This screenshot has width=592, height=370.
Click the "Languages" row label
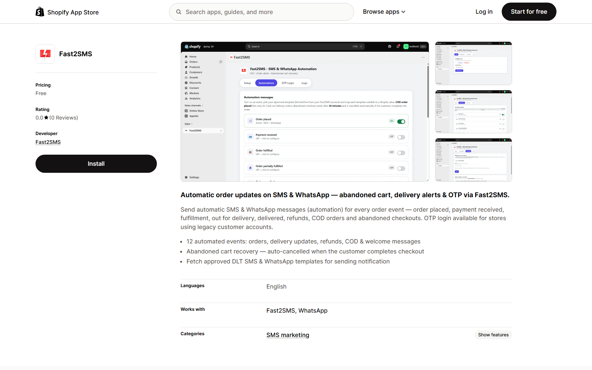192,286
